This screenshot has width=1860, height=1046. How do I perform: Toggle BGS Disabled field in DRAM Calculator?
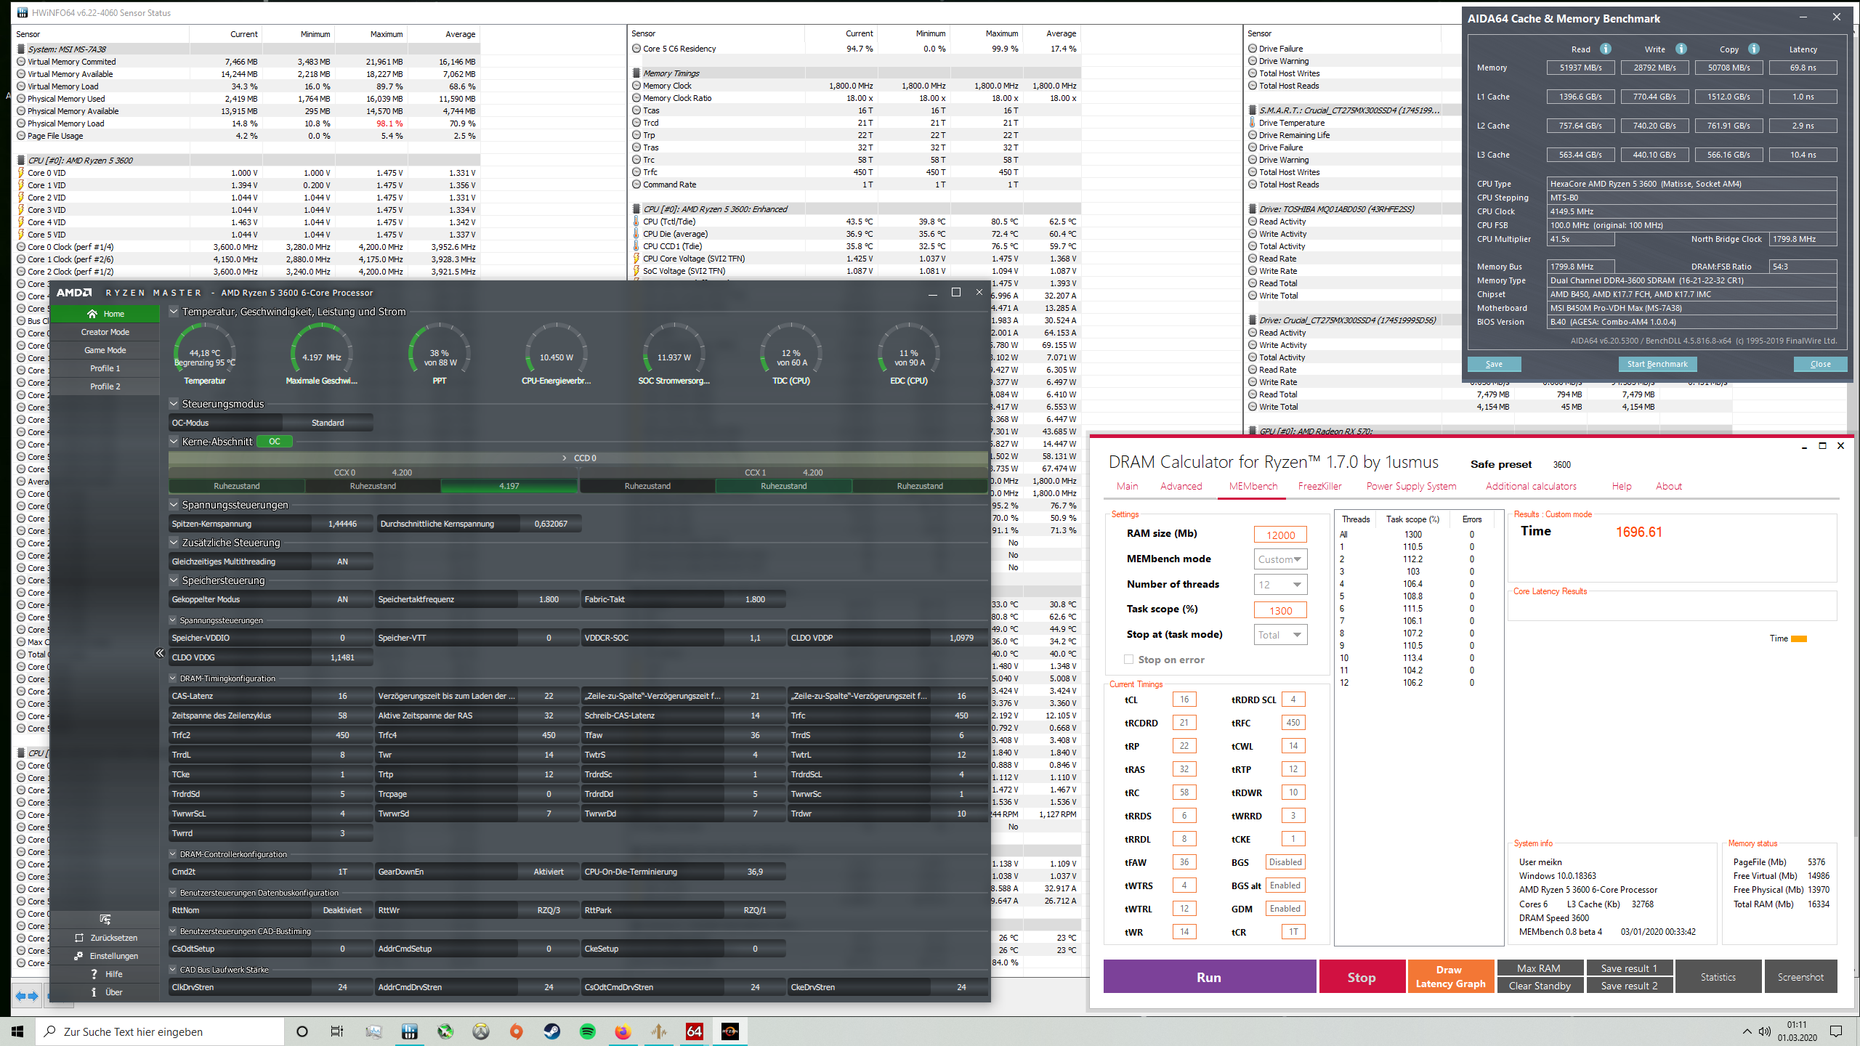(x=1285, y=862)
